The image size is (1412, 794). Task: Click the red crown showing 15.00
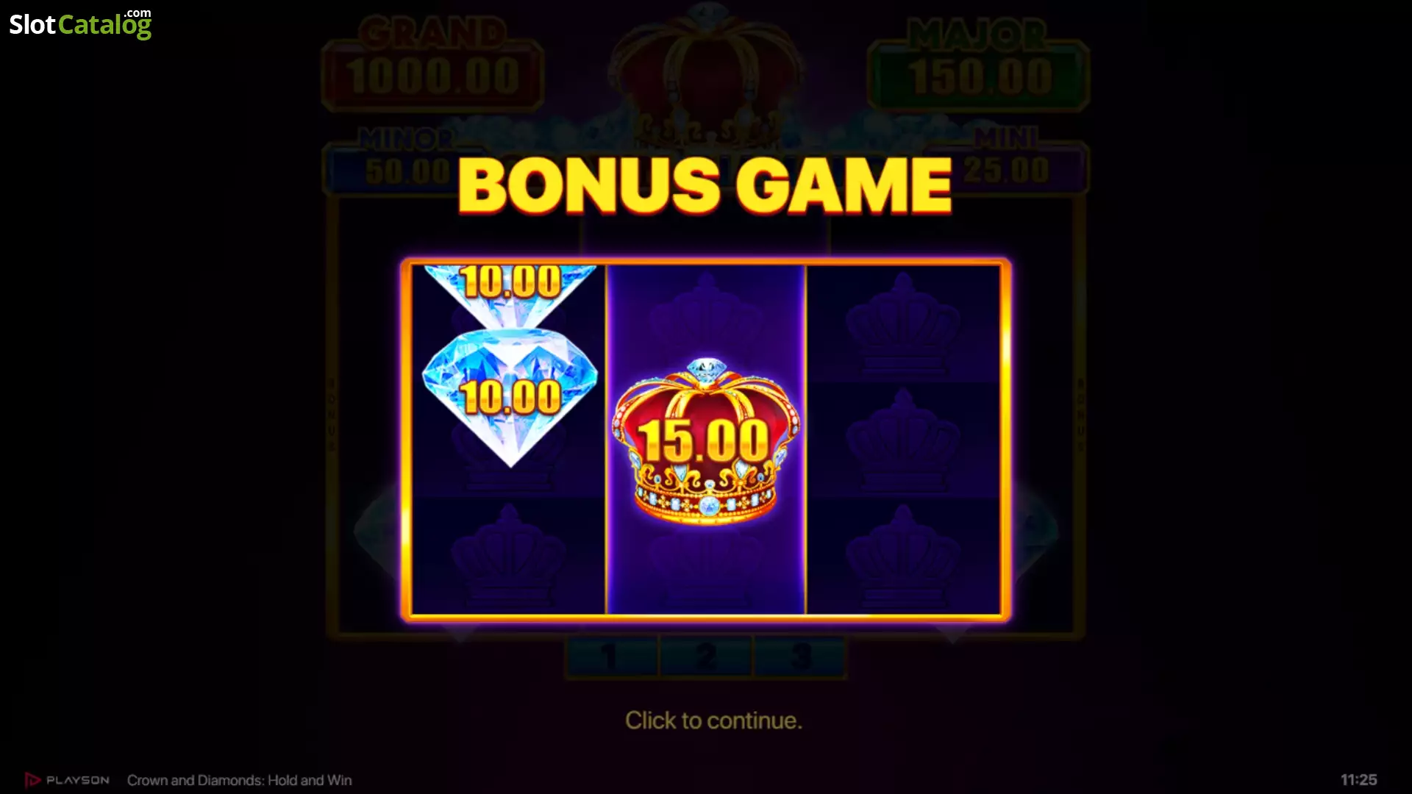706,441
